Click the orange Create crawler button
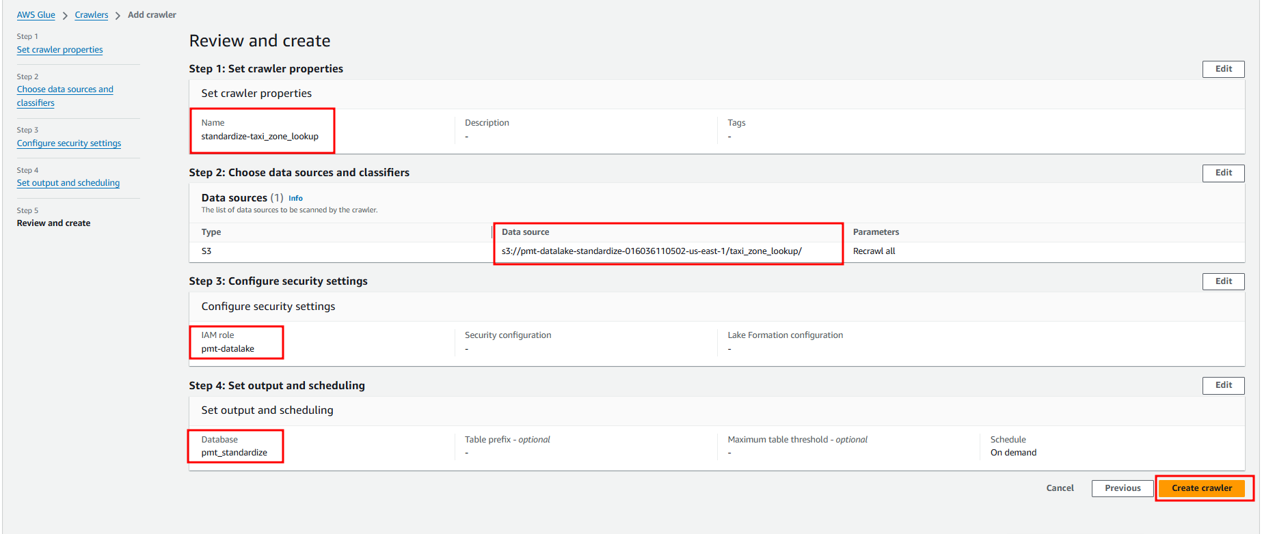 click(1201, 488)
